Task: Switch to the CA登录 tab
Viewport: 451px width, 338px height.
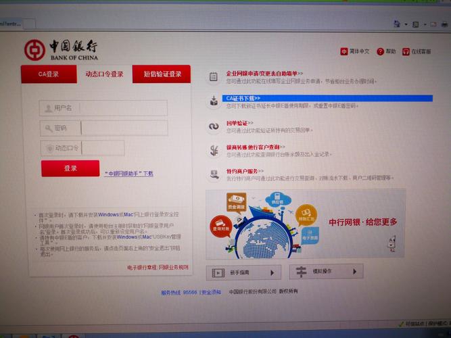Action: click(49, 74)
